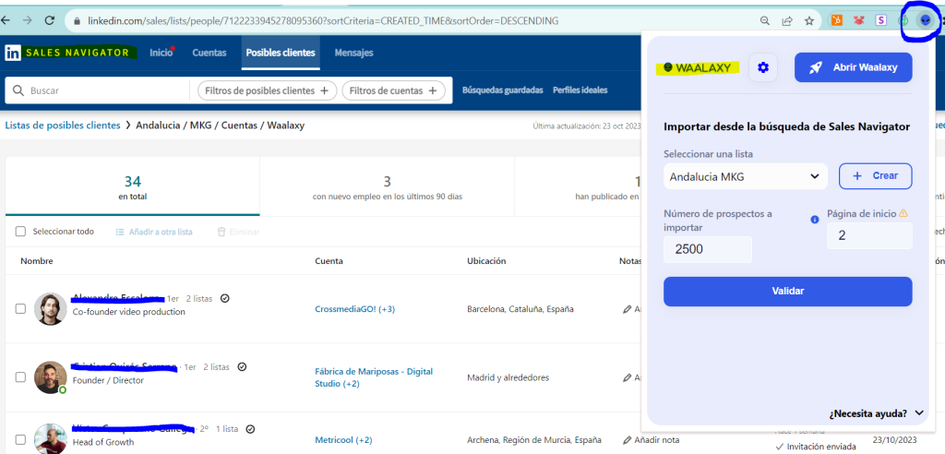Expand the ¿Necesita ayuda? section
This screenshot has width=945, height=454.
click(876, 413)
